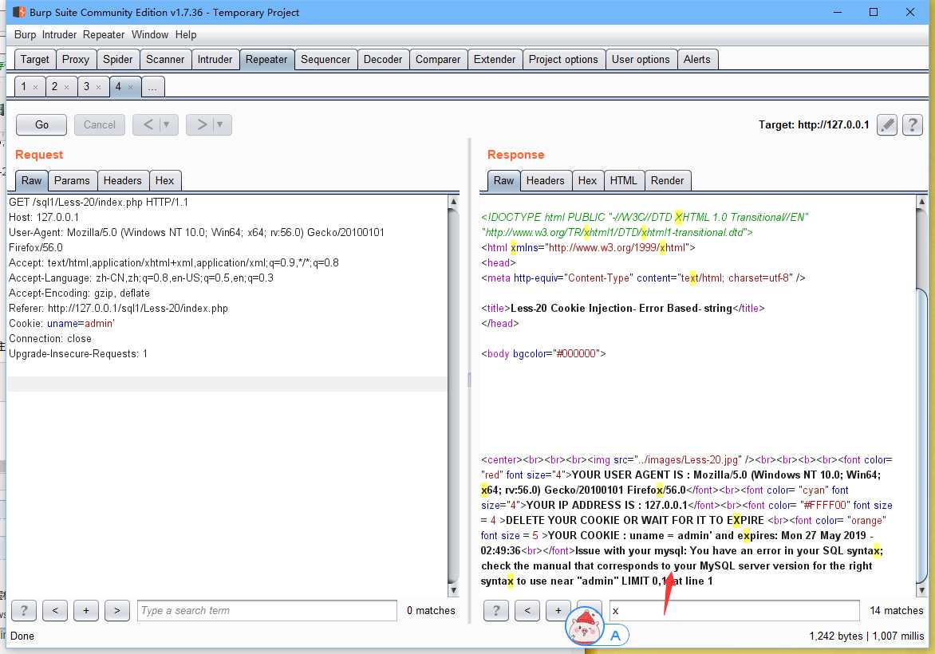
Task: Find next match in request search
Action: tap(116, 610)
